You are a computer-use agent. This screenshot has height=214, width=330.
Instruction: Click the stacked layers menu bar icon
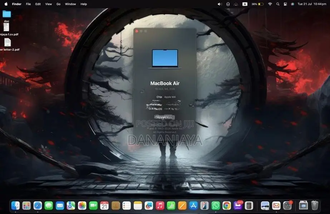click(x=228, y=4)
